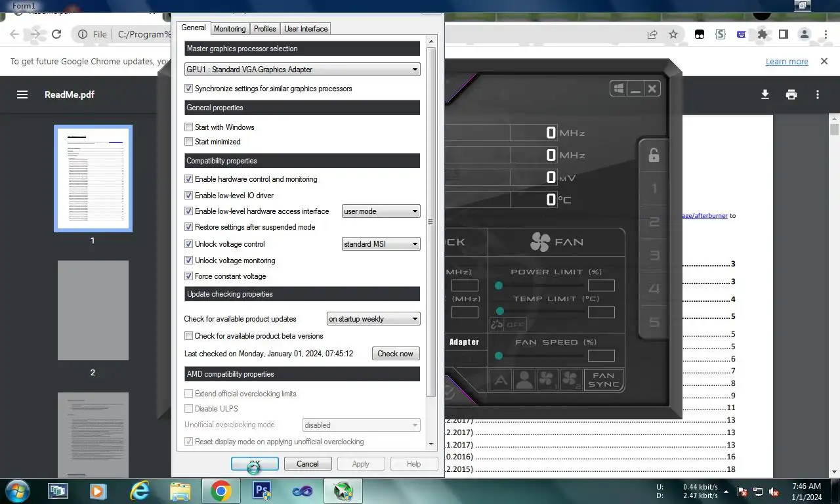
Task: Select profile slot 3 in Afterburner
Action: pos(654,255)
